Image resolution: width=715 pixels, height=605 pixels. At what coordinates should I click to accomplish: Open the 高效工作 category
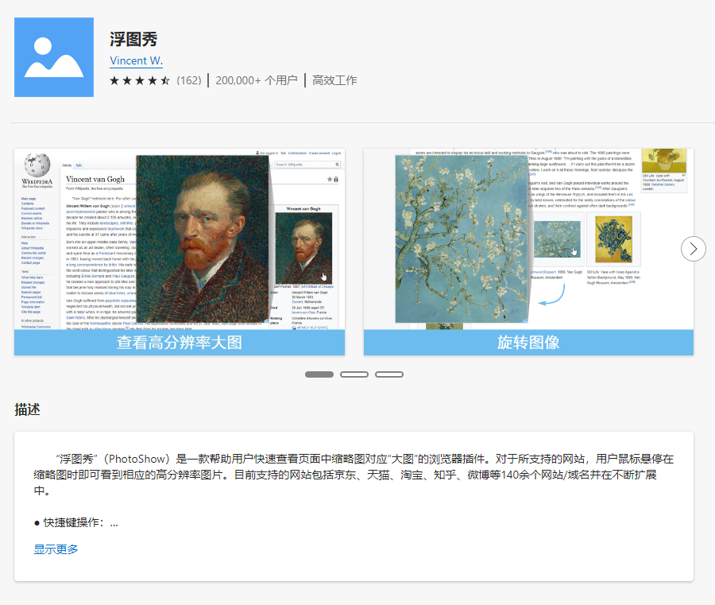pyautogui.click(x=334, y=81)
